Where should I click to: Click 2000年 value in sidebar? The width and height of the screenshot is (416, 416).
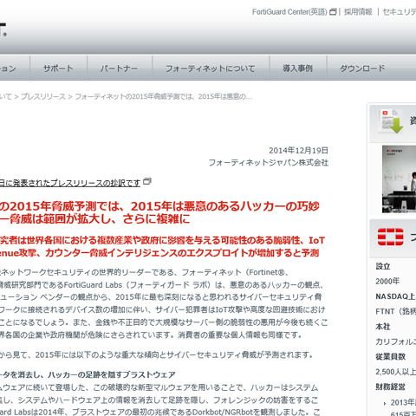coord(387,281)
